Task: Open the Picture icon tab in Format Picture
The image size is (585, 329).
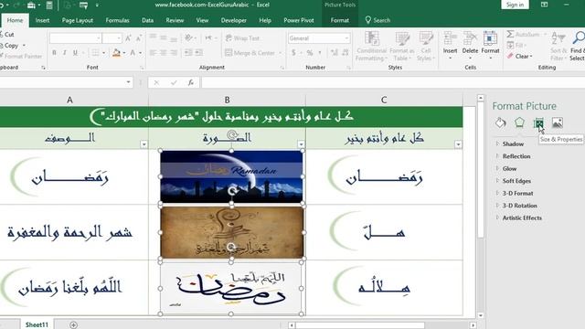Action: coord(558,122)
